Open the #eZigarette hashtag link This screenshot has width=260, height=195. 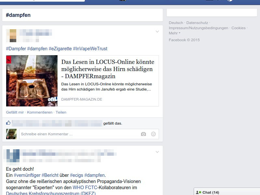click(x=60, y=49)
